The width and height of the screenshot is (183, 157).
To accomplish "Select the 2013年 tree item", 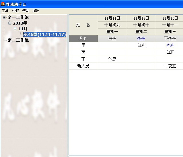I will click(20, 23).
